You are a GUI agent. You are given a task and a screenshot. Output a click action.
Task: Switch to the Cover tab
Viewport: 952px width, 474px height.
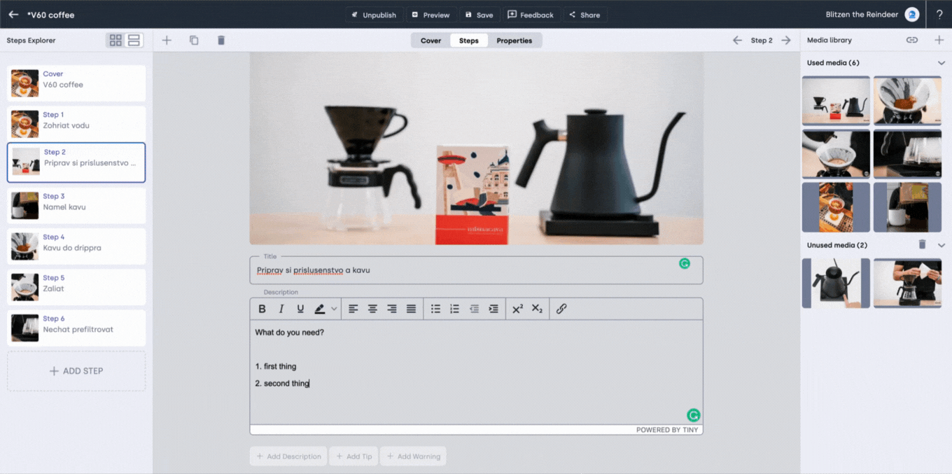pos(430,41)
